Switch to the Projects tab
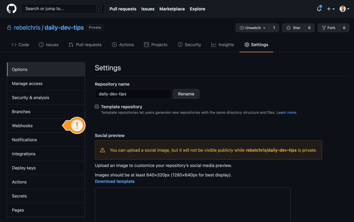The height and width of the screenshot is (222, 354). pos(156,45)
